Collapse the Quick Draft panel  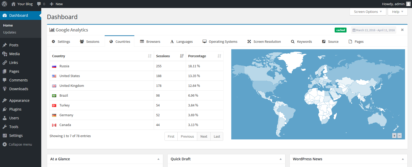click(281, 159)
